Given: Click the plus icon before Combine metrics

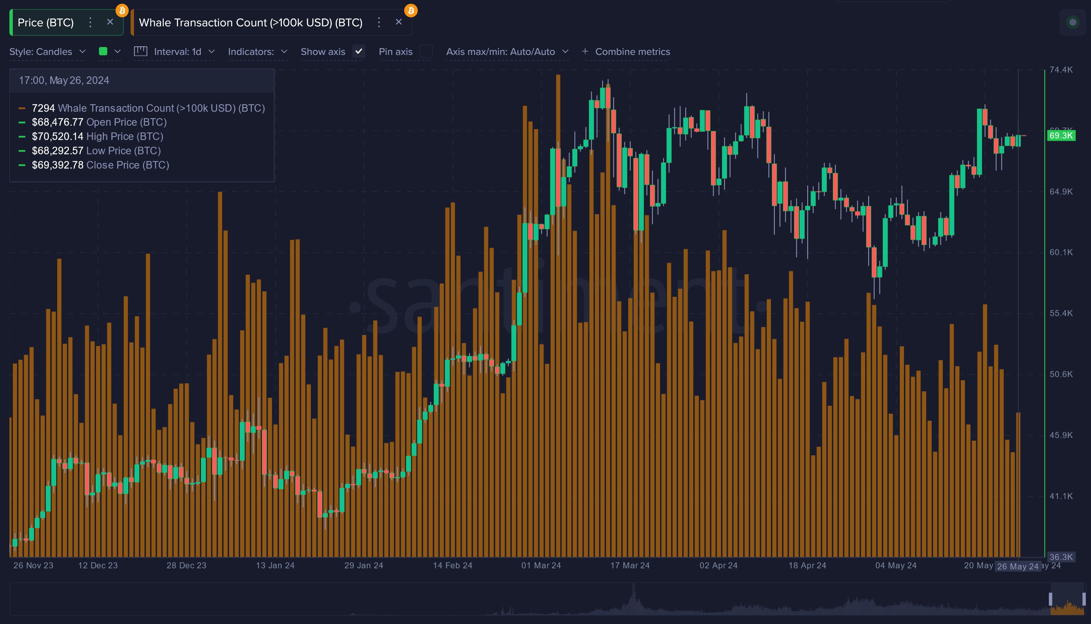Looking at the screenshot, I should [x=585, y=52].
